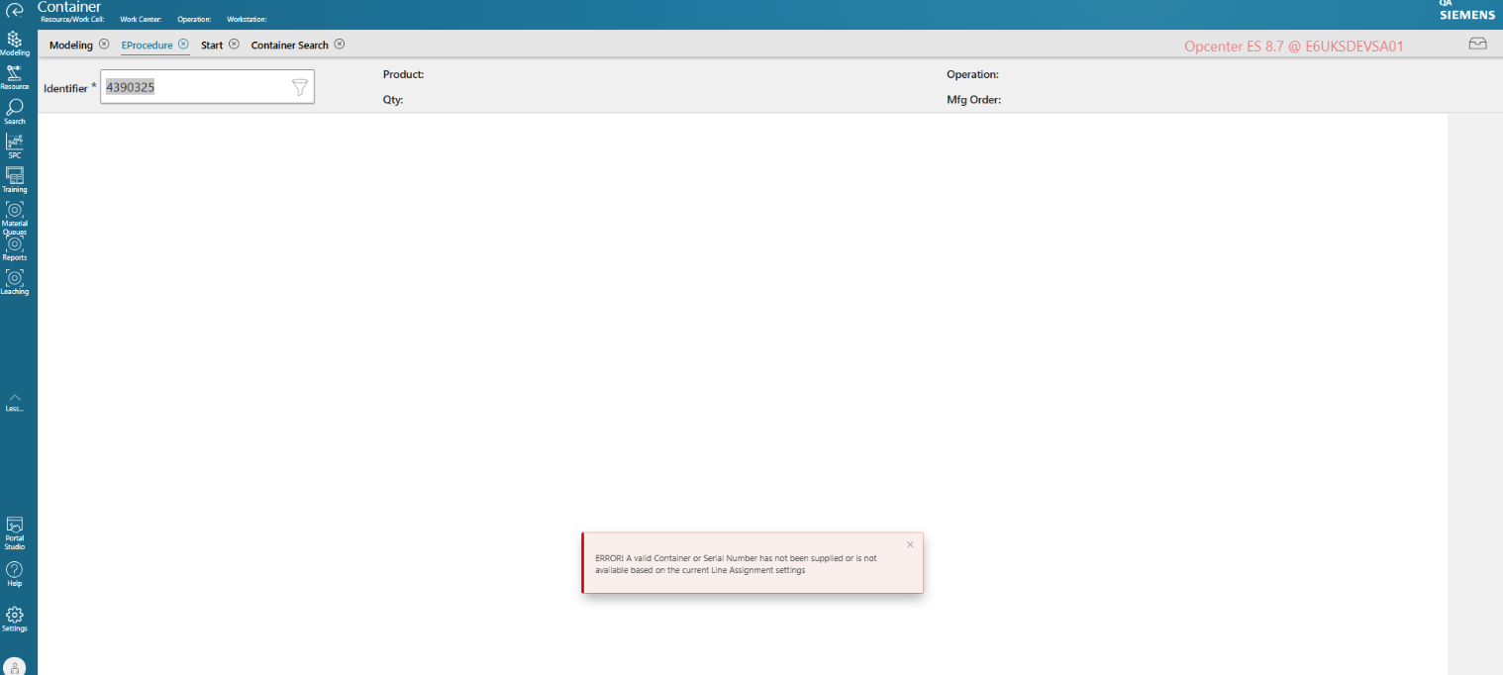This screenshot has height=675, width=1503.
Task: Switch to the Container Search tab
Action: (x=289, y=46)
